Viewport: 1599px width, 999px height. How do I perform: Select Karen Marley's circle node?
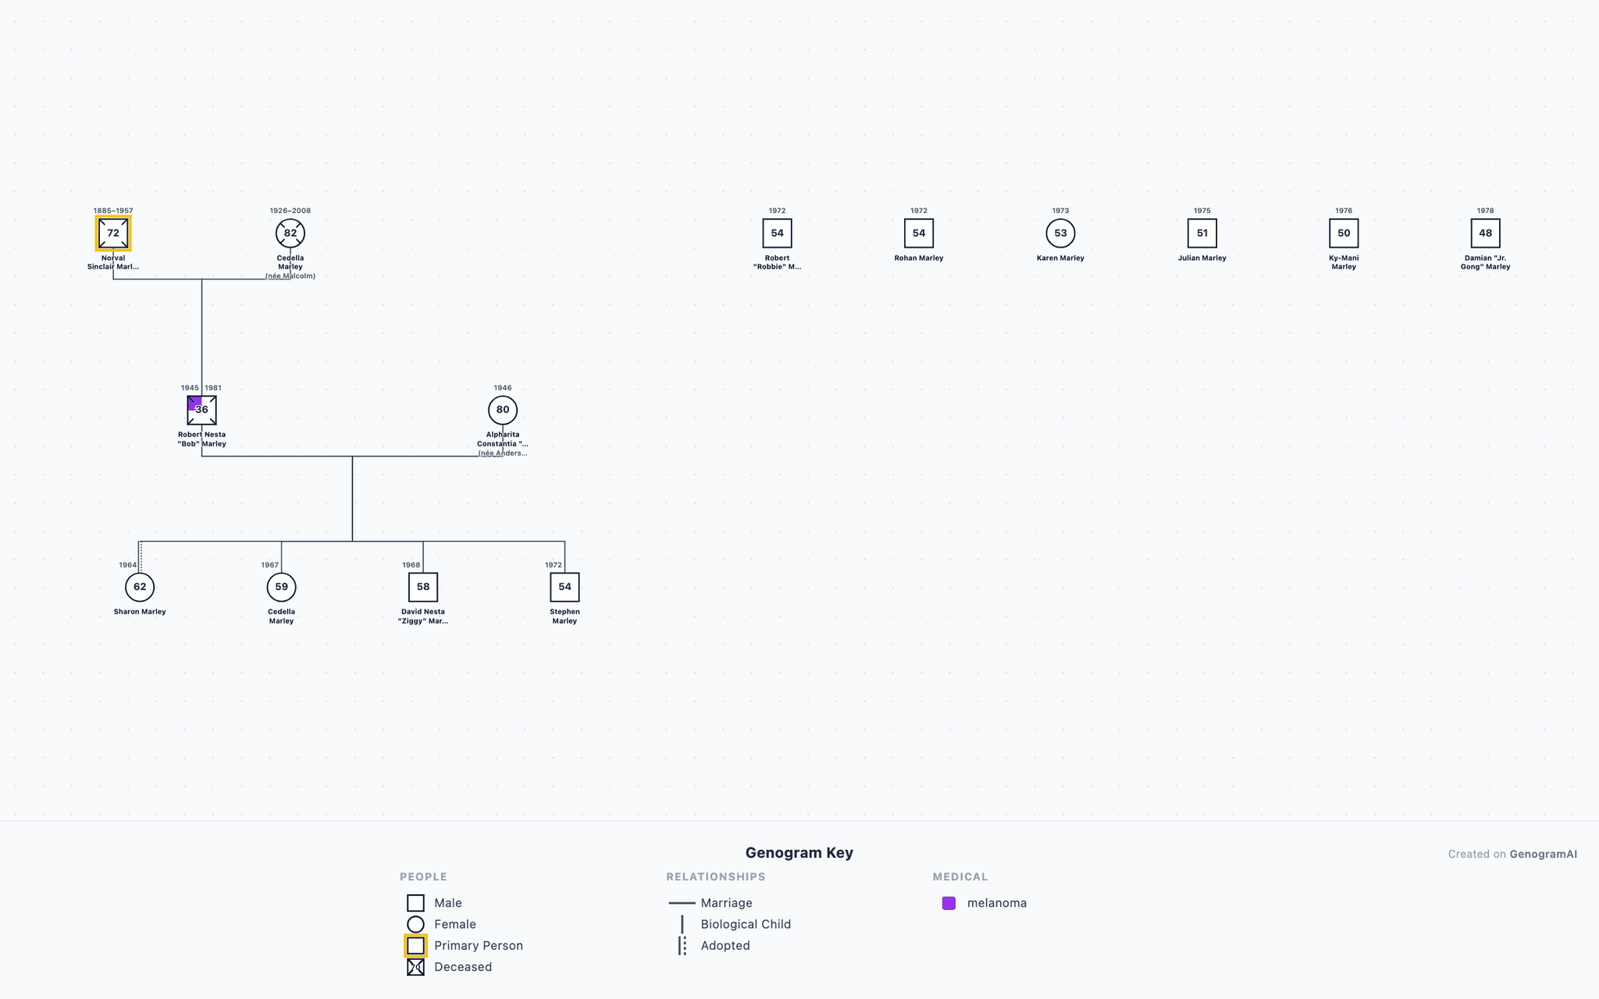coord(1060,233)
